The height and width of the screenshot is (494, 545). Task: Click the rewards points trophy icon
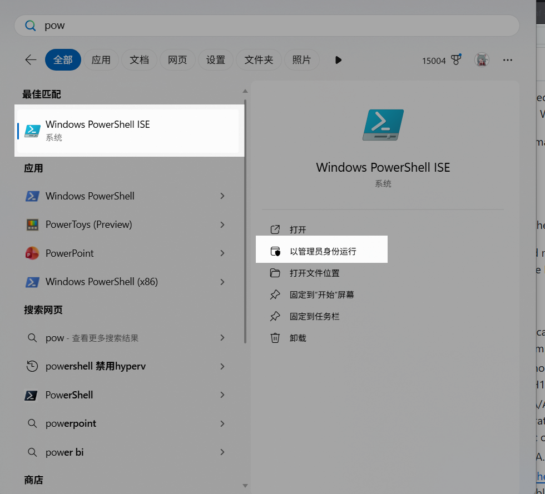(457, 60)
